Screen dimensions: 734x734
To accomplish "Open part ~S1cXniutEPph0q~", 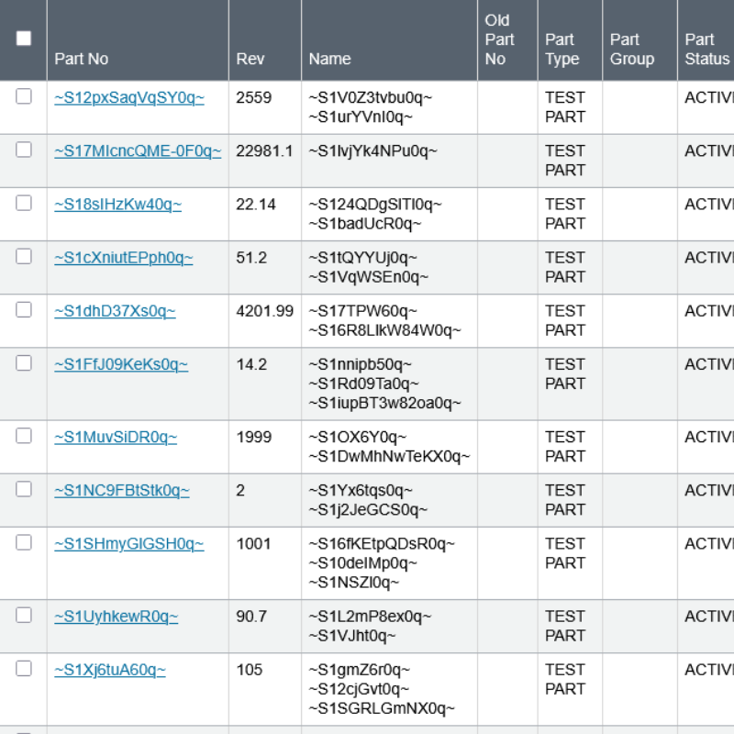I will point(124,258).
